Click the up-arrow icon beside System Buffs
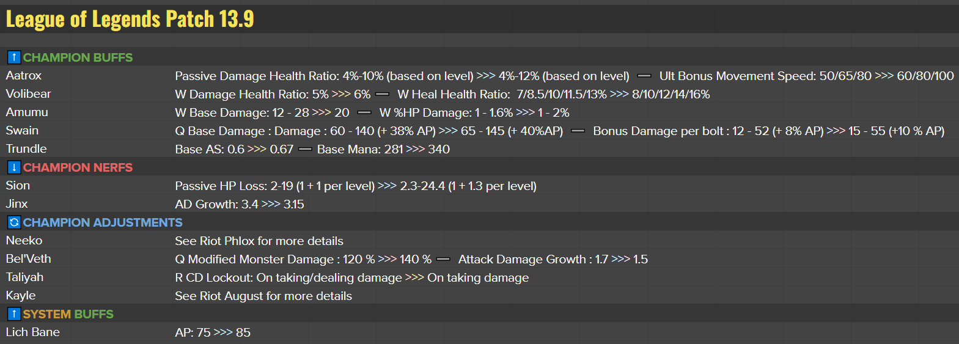The width and height of the screenshot is (959, 344). pos(14,314)
